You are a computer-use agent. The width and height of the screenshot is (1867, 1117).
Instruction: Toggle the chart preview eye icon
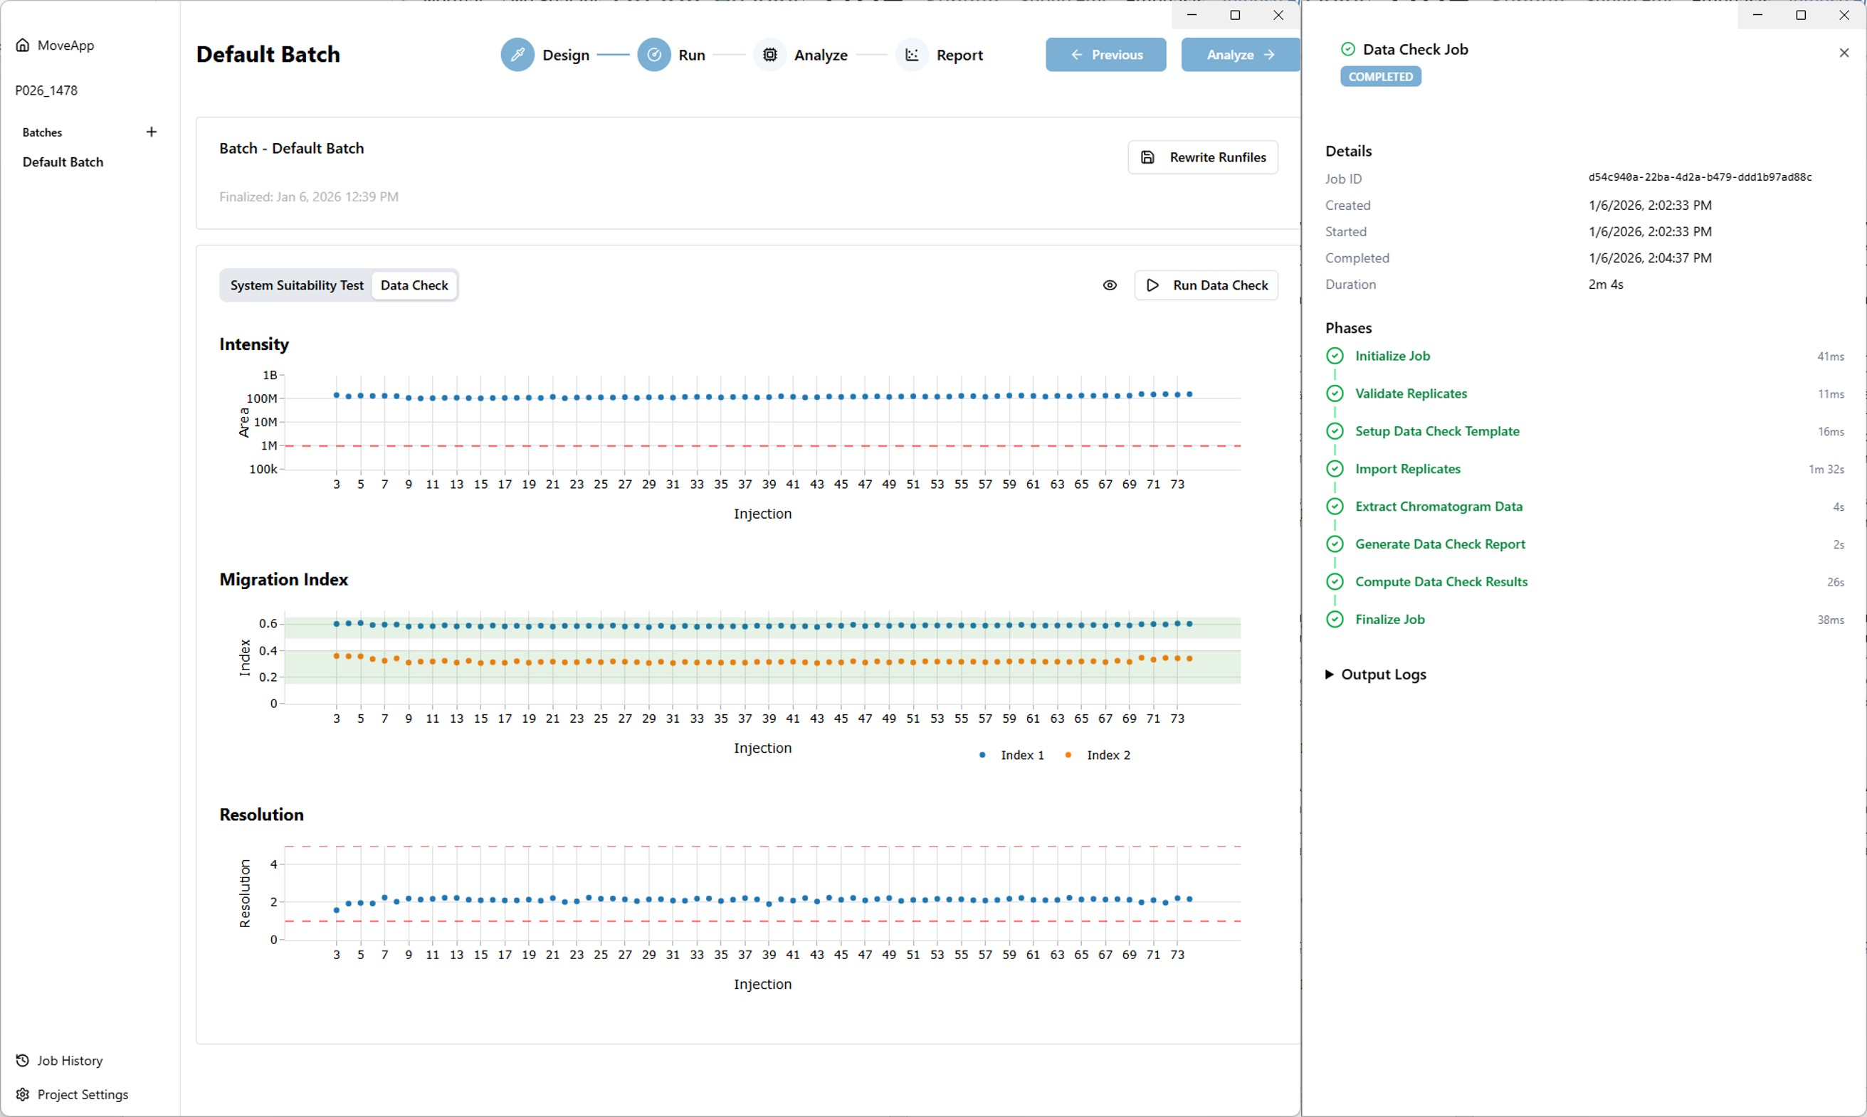[x=1110, y=285]
